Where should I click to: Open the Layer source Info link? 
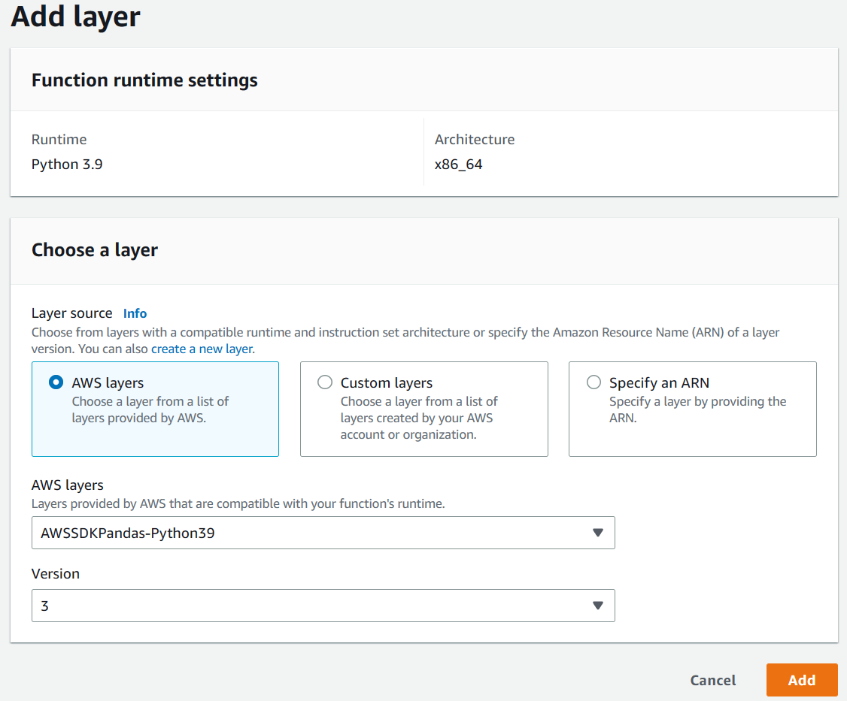tap(135, 313)
